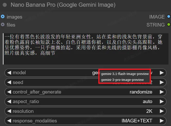Click the images input socket

coord(3,17)
